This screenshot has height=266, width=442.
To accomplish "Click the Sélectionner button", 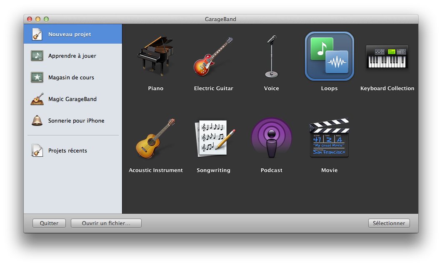I will pos(389,223).
